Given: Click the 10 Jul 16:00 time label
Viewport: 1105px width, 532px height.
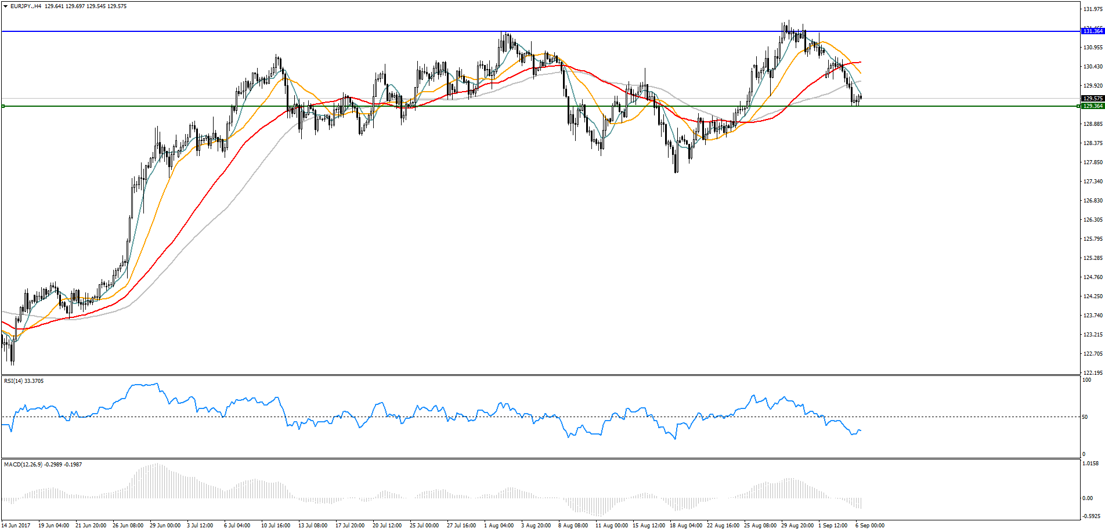Looking at the screenshot, I should tap(276, 526).
